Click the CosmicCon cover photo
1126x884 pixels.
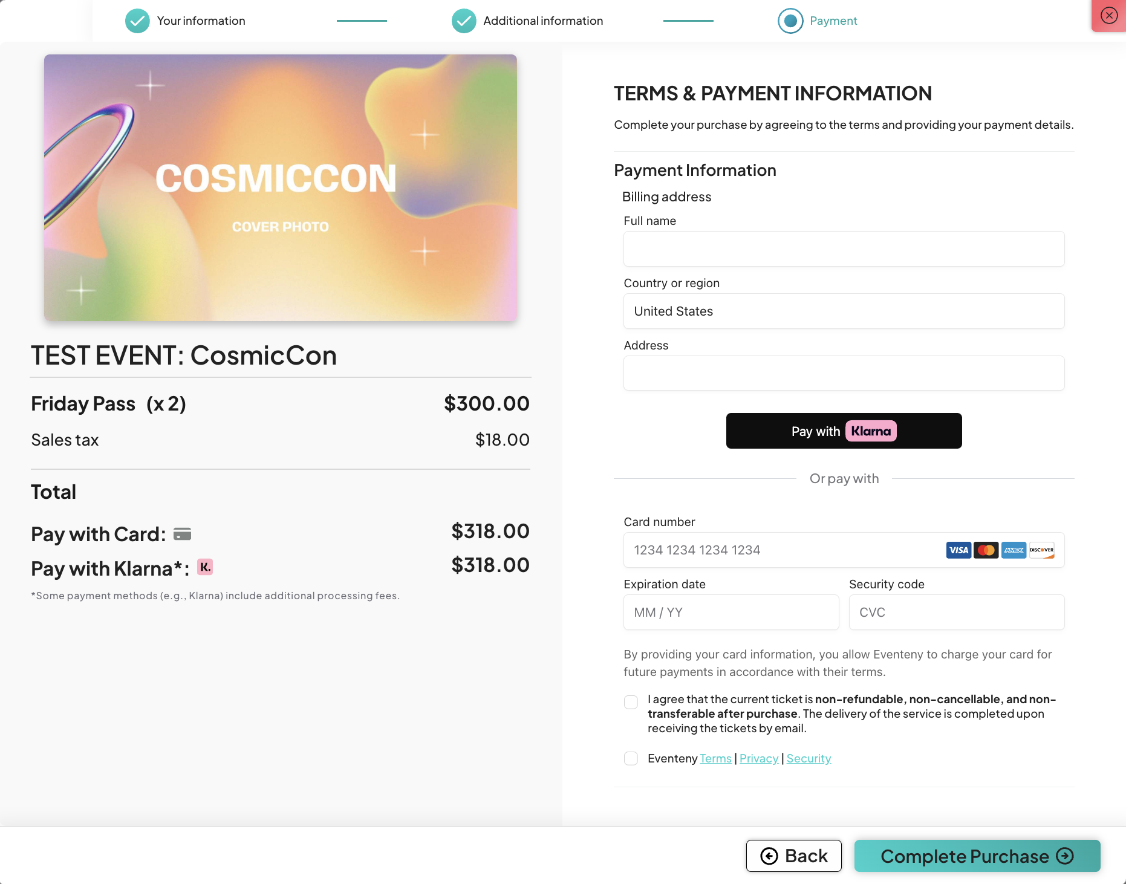(x=281, y=187)
